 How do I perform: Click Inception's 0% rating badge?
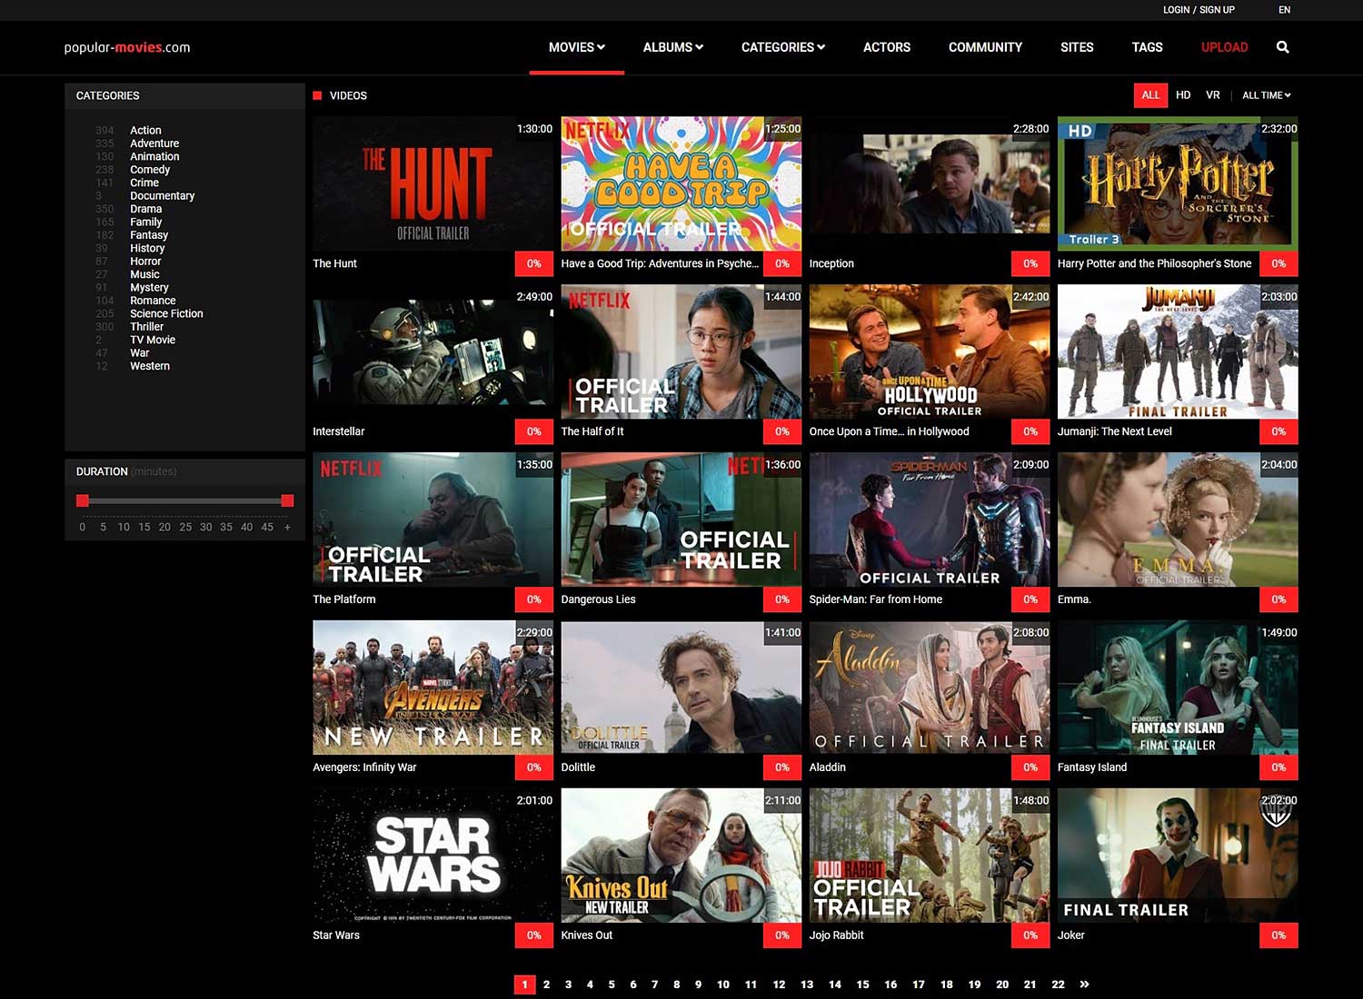tap(1030, 263)
